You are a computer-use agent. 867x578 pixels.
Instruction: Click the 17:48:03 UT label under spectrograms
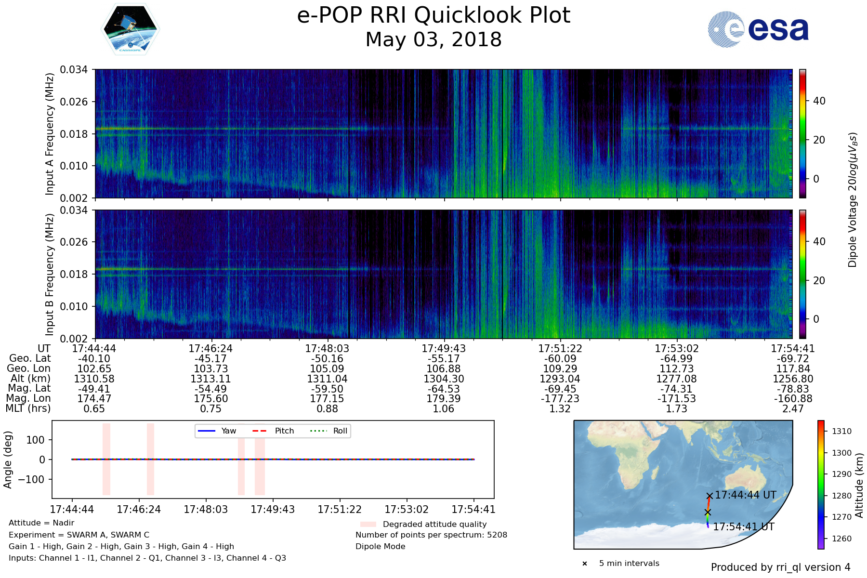click(327, 348)
